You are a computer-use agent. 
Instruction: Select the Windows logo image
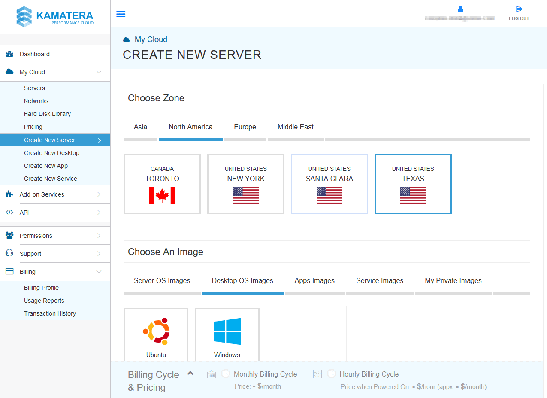(x=227, y=331)
